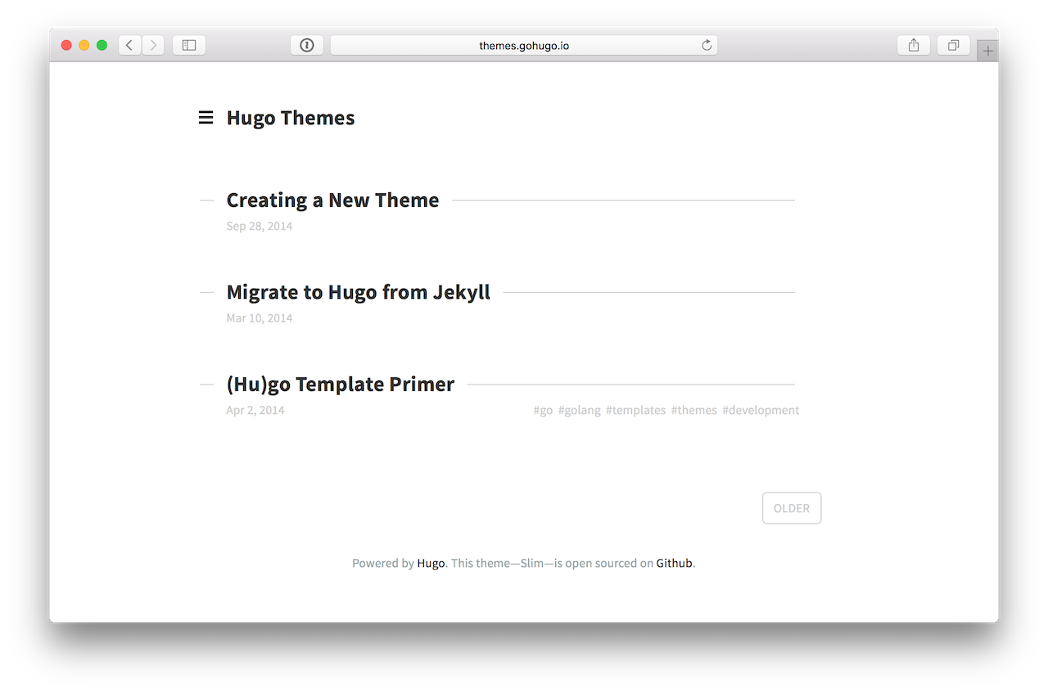Select the #golang tag
1048x693 pixels.
click(580, 410)
